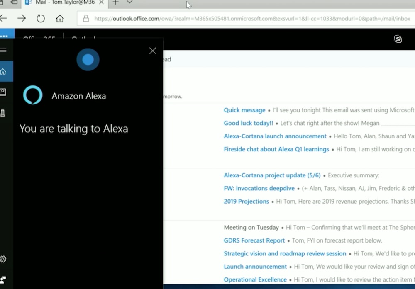Click the notebook icon in Cortana sidebar
The width and height of the screenshot is (415, 289).
4,92
